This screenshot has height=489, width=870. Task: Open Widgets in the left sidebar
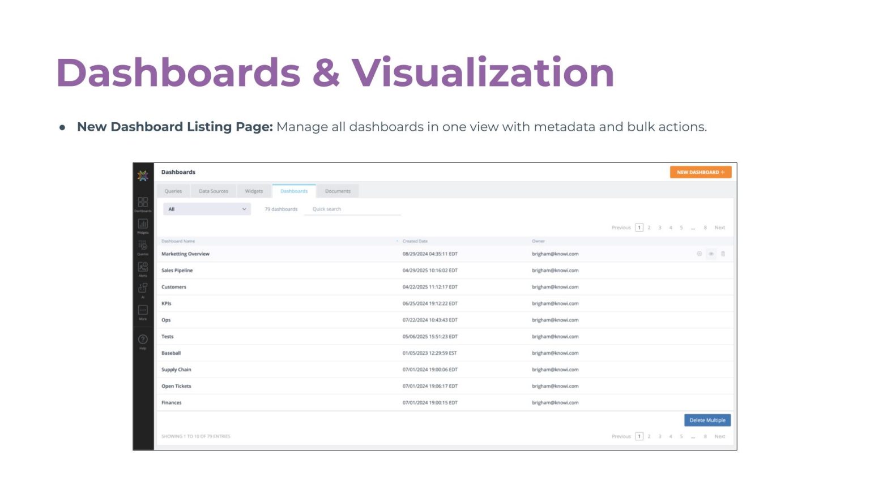(143, 225)
